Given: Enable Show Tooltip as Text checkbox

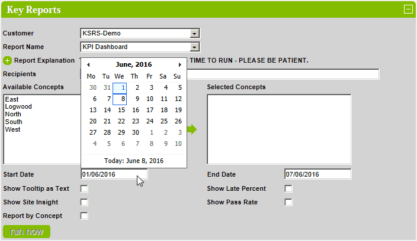Looking at the screenshot, I should (84, 189).
